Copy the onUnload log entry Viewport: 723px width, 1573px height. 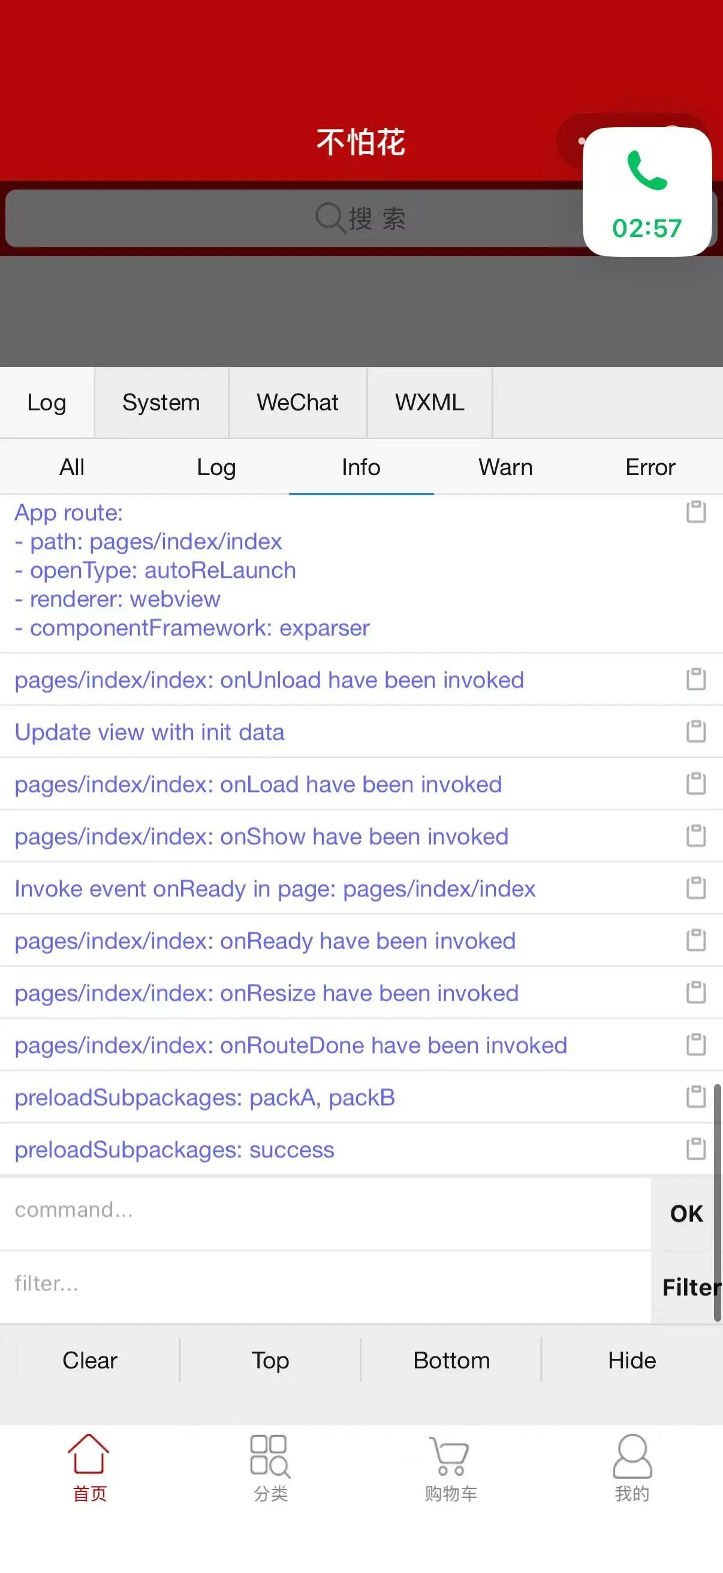point(695,679)
